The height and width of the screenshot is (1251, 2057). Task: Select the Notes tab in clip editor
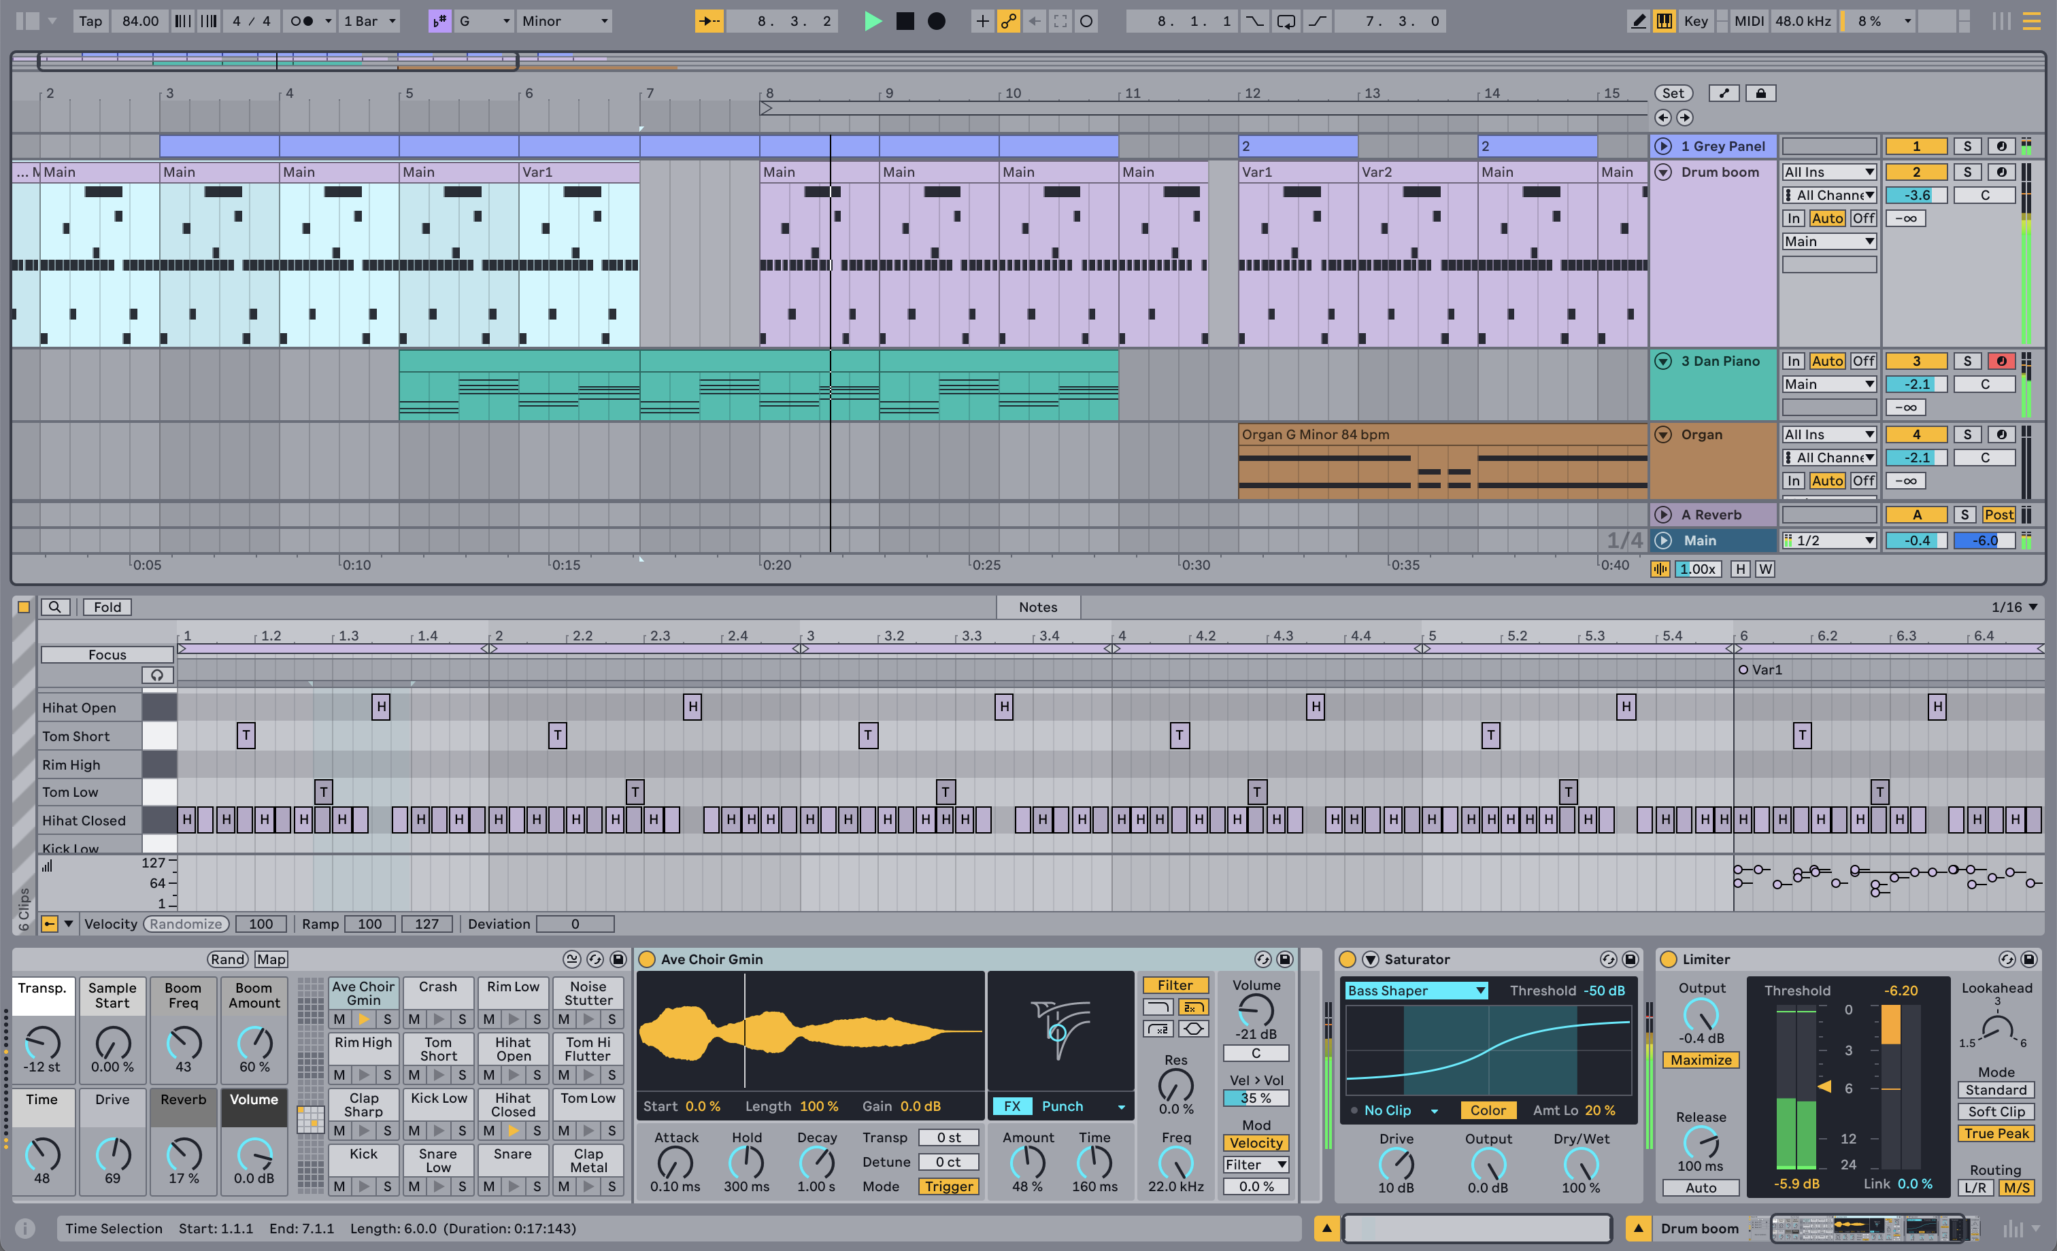coord(1037,605)
